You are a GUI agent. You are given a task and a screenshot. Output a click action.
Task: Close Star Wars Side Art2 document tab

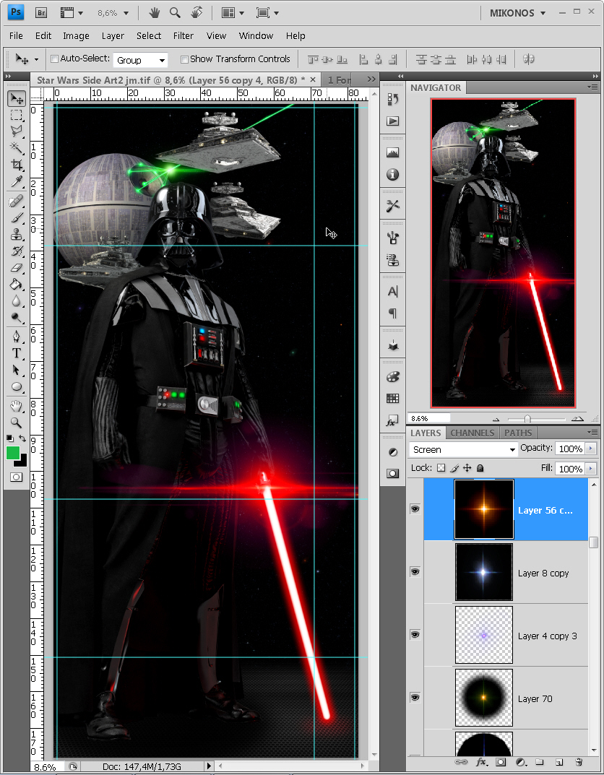tap(312, 79)
